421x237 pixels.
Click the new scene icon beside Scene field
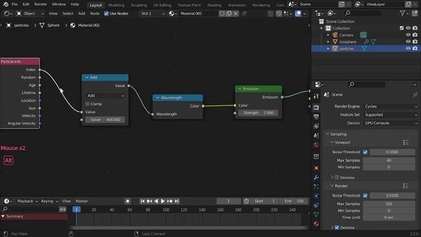(341, 5)
